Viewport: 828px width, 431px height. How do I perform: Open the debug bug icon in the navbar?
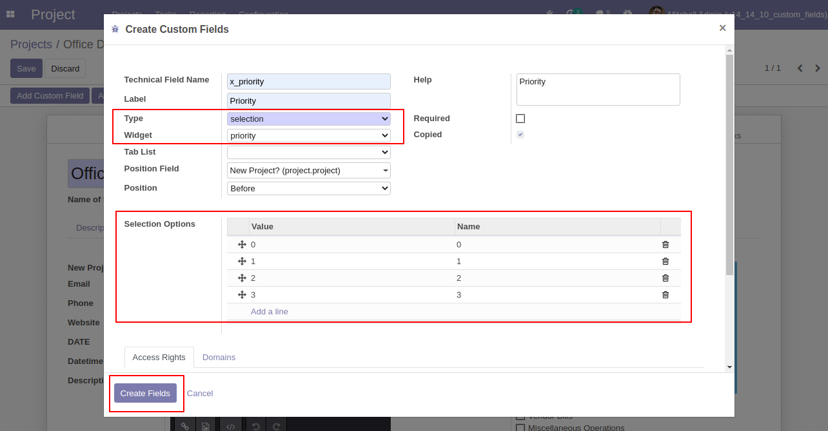[x=549, y=13]
